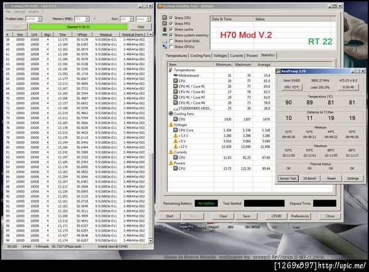Click the +5 V warning icon

click(175, 141)
